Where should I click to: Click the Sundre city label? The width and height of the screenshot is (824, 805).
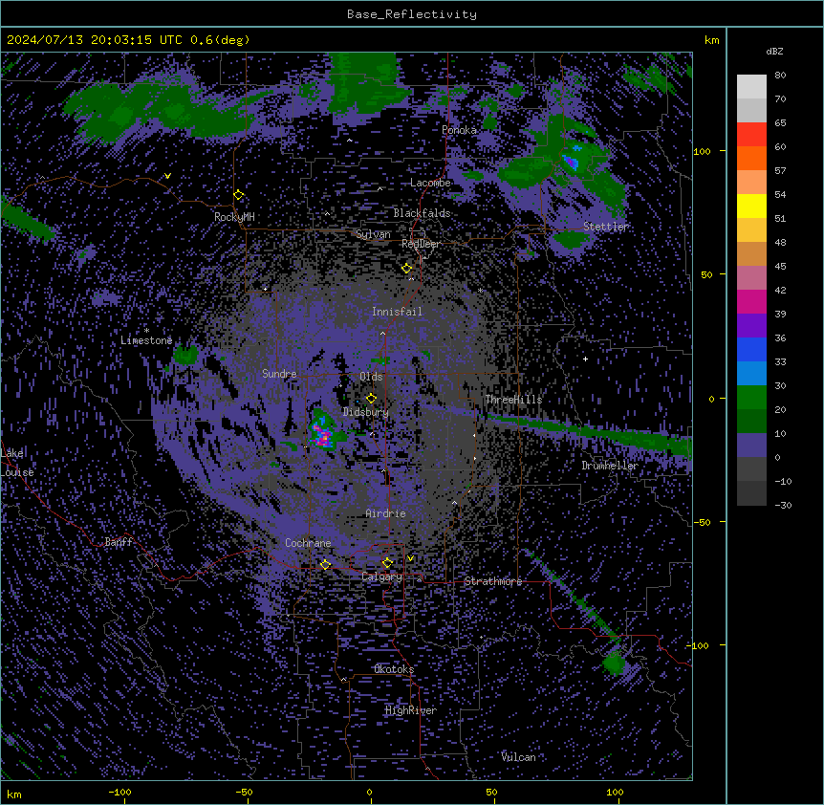click(279, 374)
